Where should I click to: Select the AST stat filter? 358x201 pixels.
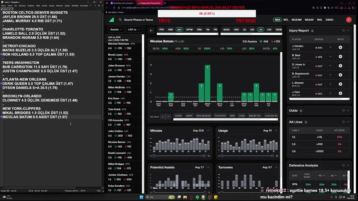tap(180, 30)
